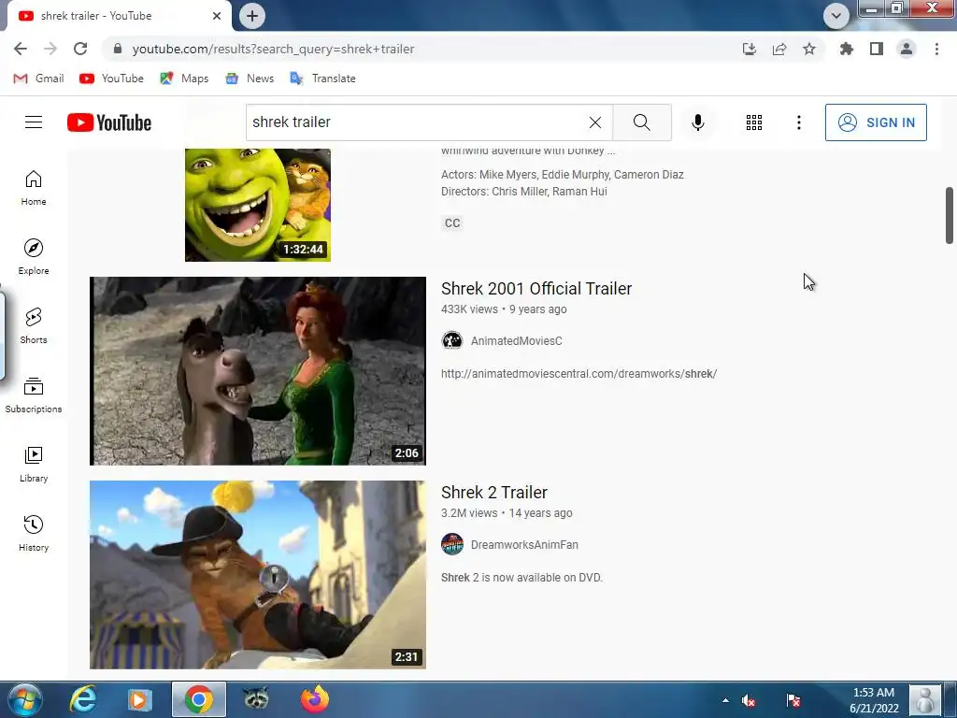The image size is (957, 718).
Task: Open the Gmail bookmark
Action: (38, 79)
